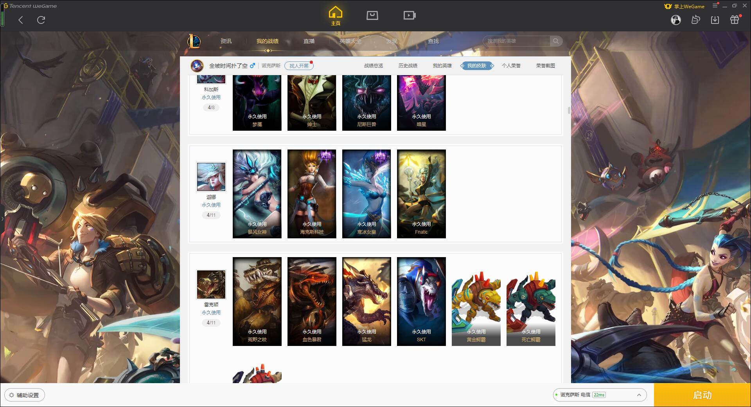Switch to the 直播 tab
Image resolution: width=751 pixels, height=407 pixels.
click(x=309, y=41)
